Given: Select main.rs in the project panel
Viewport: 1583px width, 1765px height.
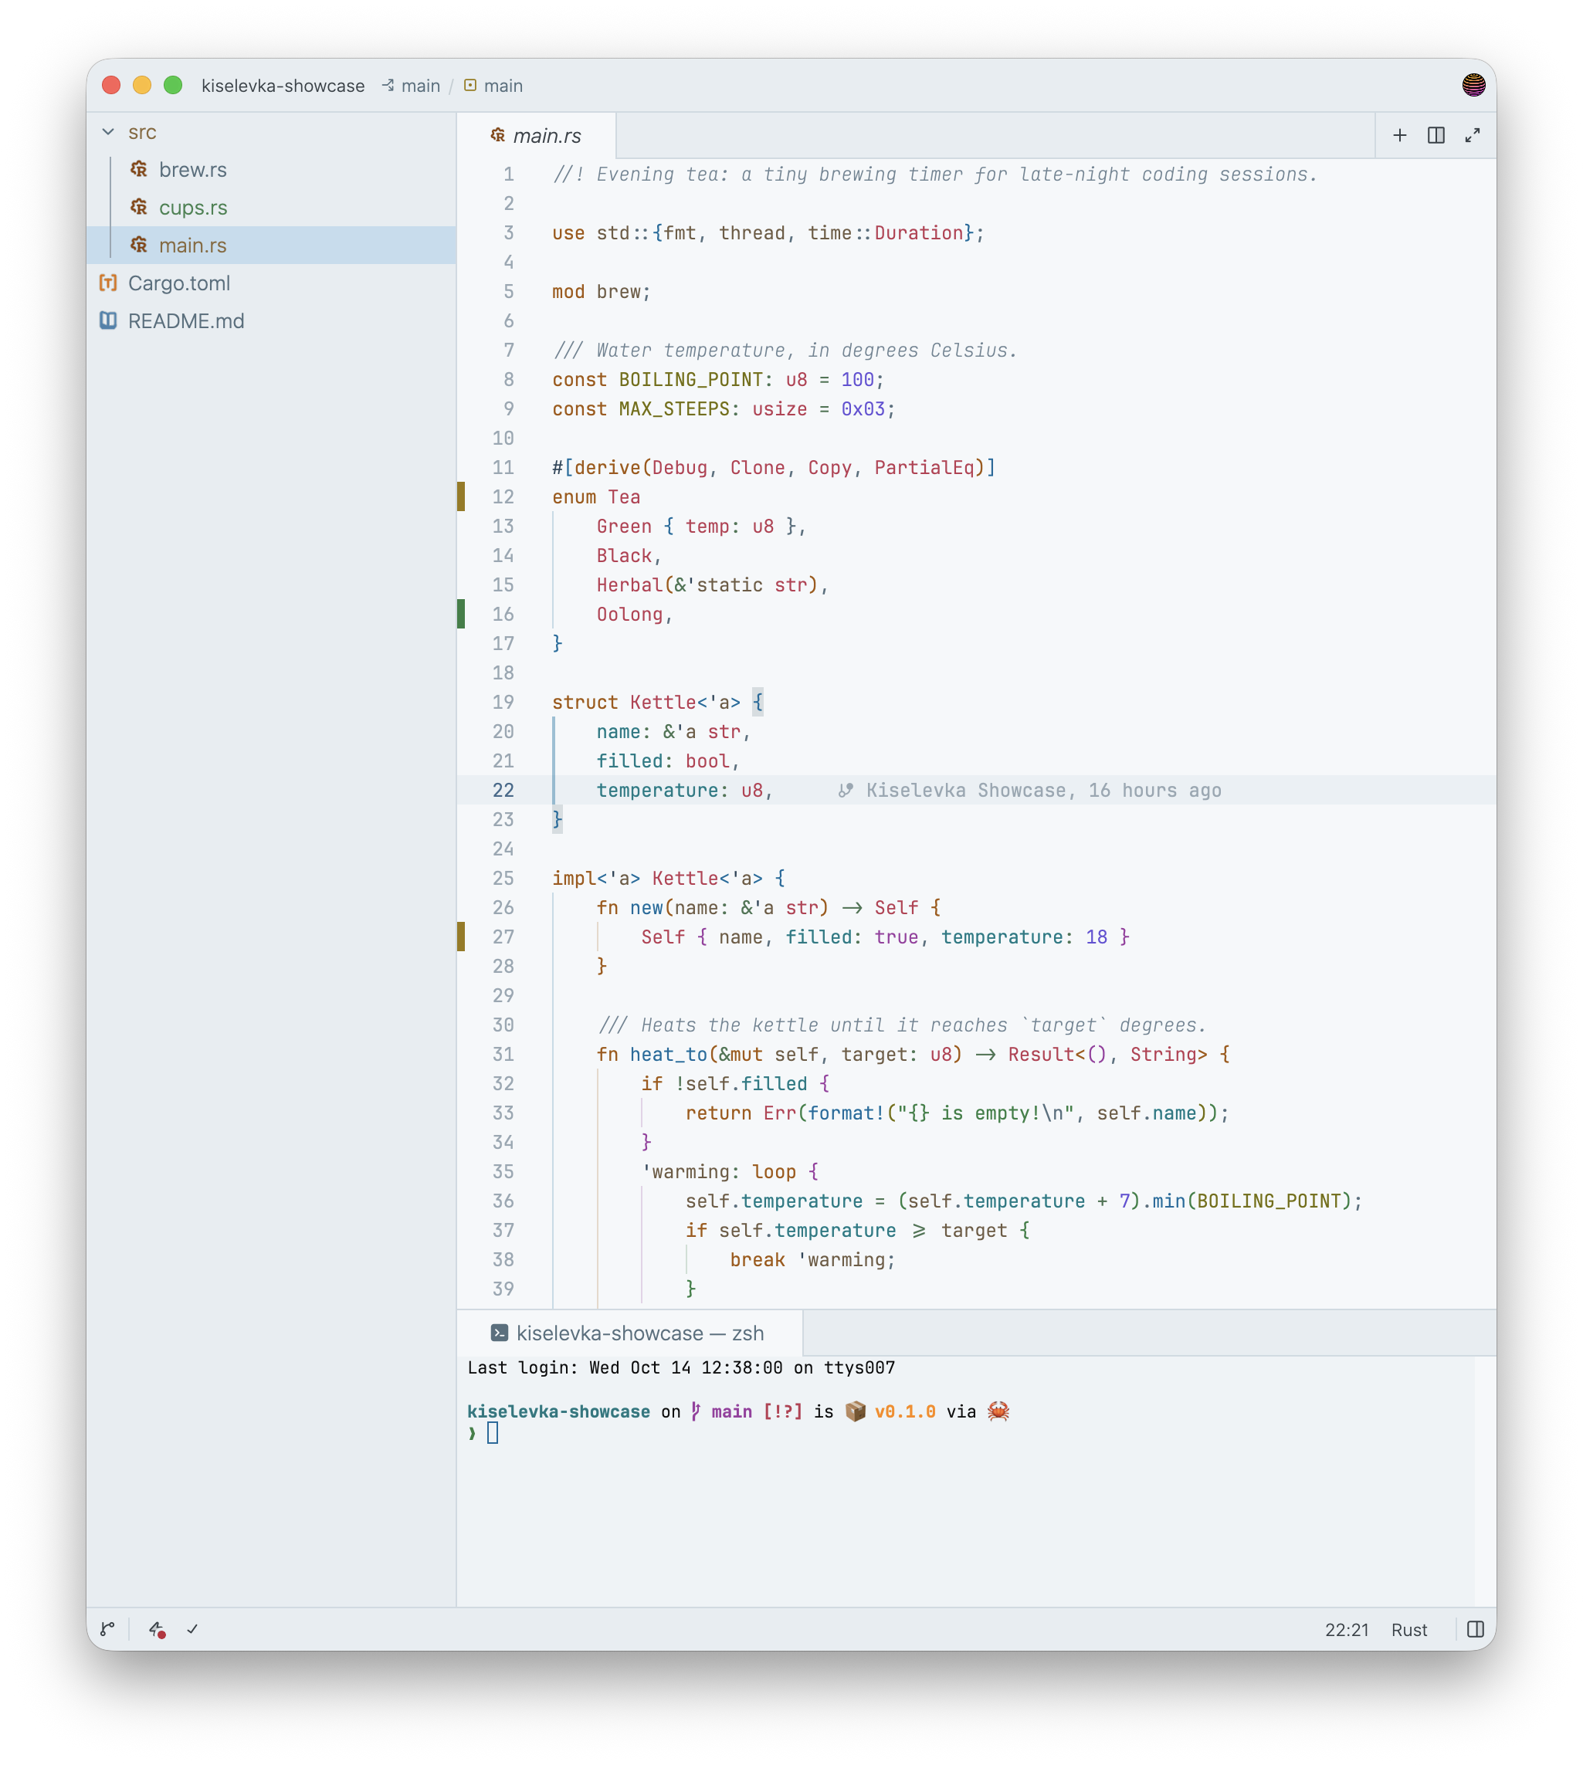Looking at the screenshot, I should point(271,246).
